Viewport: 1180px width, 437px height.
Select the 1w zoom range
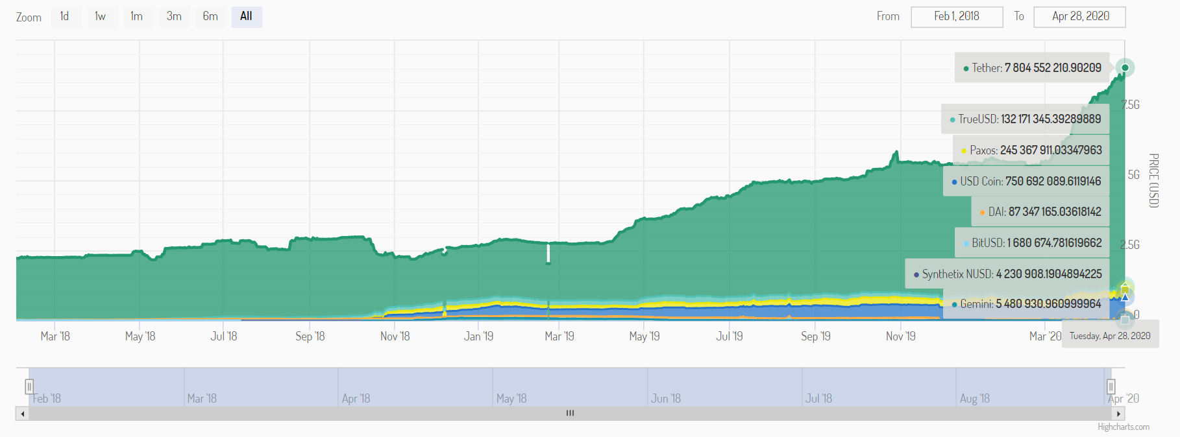tap(100, 17)
